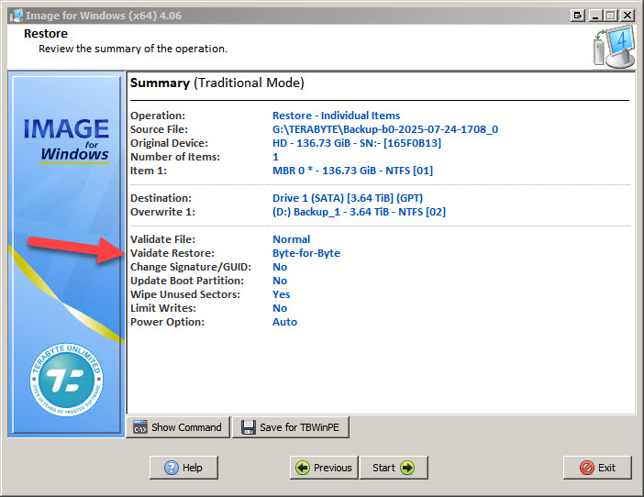Maximize the Image for Windows window
Screen dimensions: 644x497
point(611,16)
